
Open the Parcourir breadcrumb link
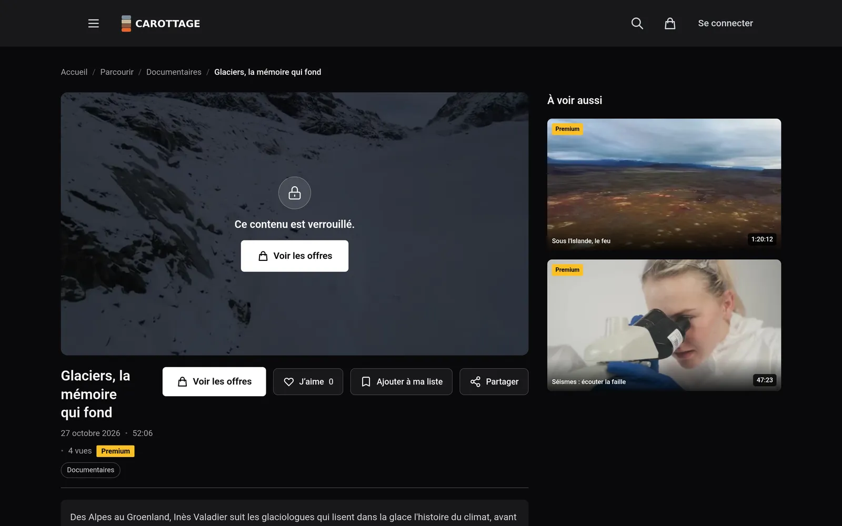pyautogui.click(x=117, y=72)
